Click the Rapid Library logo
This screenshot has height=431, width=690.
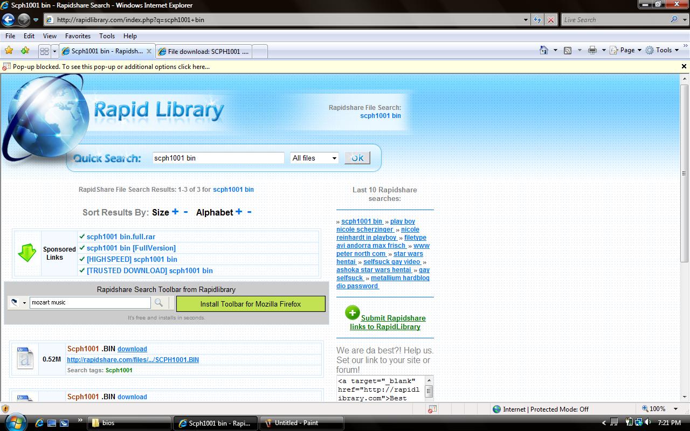click(x=158, y=110)
